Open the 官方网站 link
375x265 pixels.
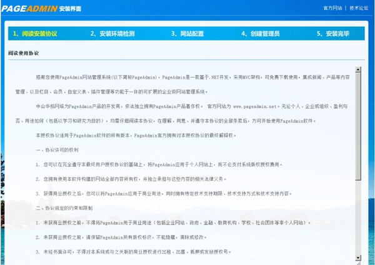[332, 8]
